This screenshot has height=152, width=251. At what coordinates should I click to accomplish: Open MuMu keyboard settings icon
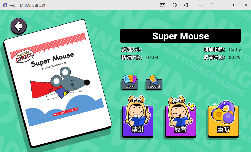coord(162,5)
